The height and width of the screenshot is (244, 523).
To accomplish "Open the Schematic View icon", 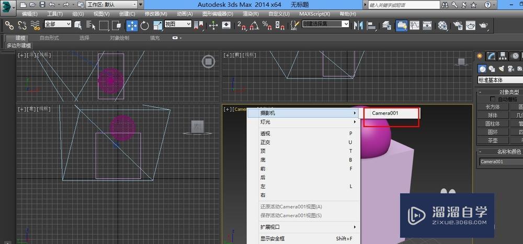I will tap(427, 25).
